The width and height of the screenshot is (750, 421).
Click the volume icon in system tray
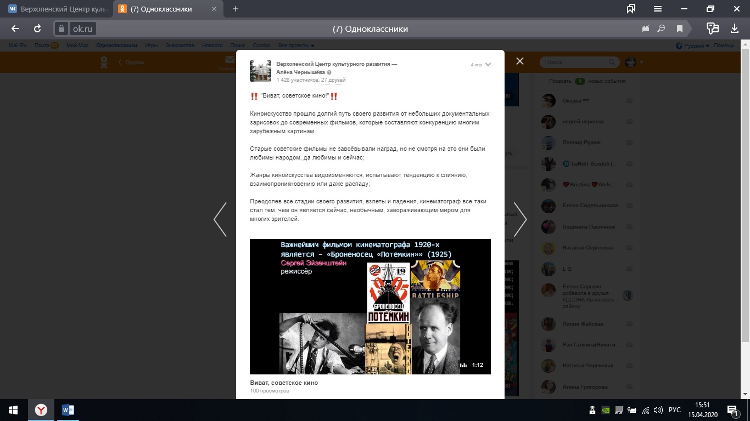(658, 410)
